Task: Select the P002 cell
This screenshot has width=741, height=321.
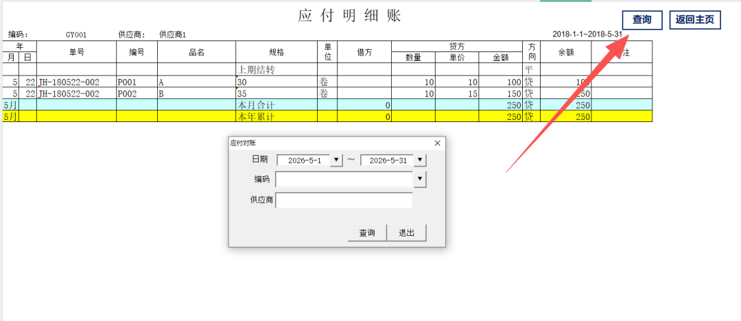Action: (137, 93)
